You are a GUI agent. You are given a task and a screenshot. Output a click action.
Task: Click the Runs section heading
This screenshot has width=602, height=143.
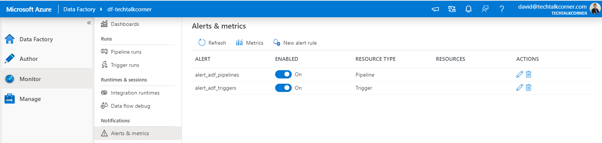coord(106,39)
